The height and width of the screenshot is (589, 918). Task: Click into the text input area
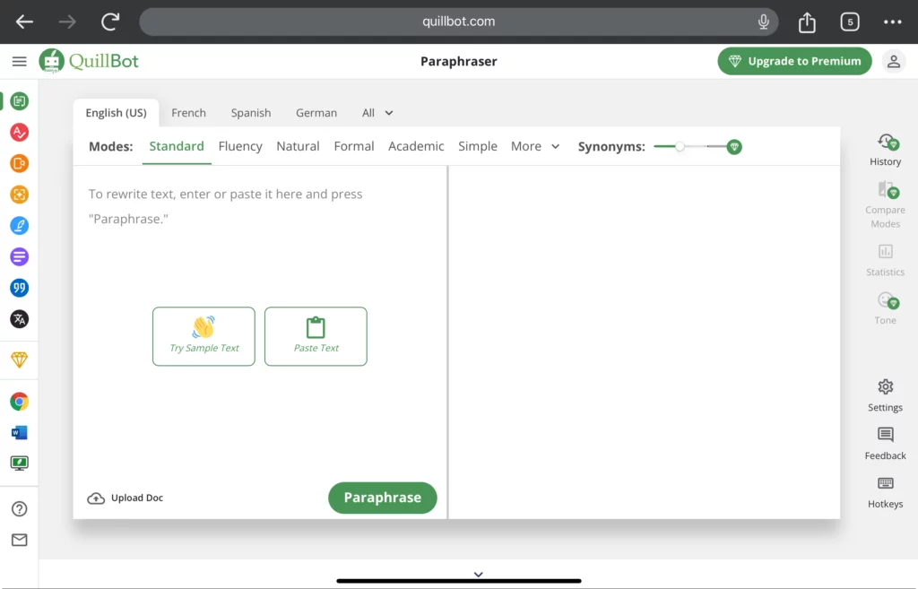point(260,206)
